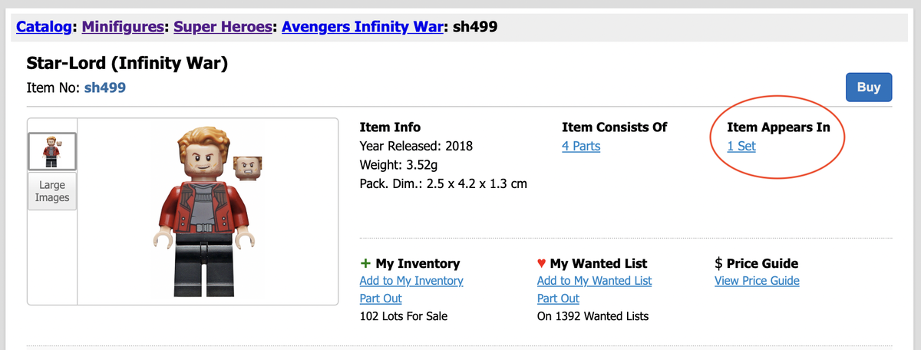Click the dollar sign Price Guide icon

718,263
